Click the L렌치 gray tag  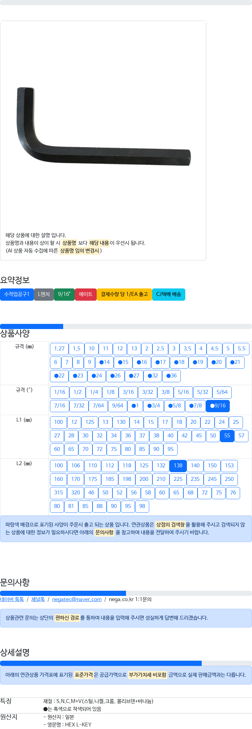[44, 294]
